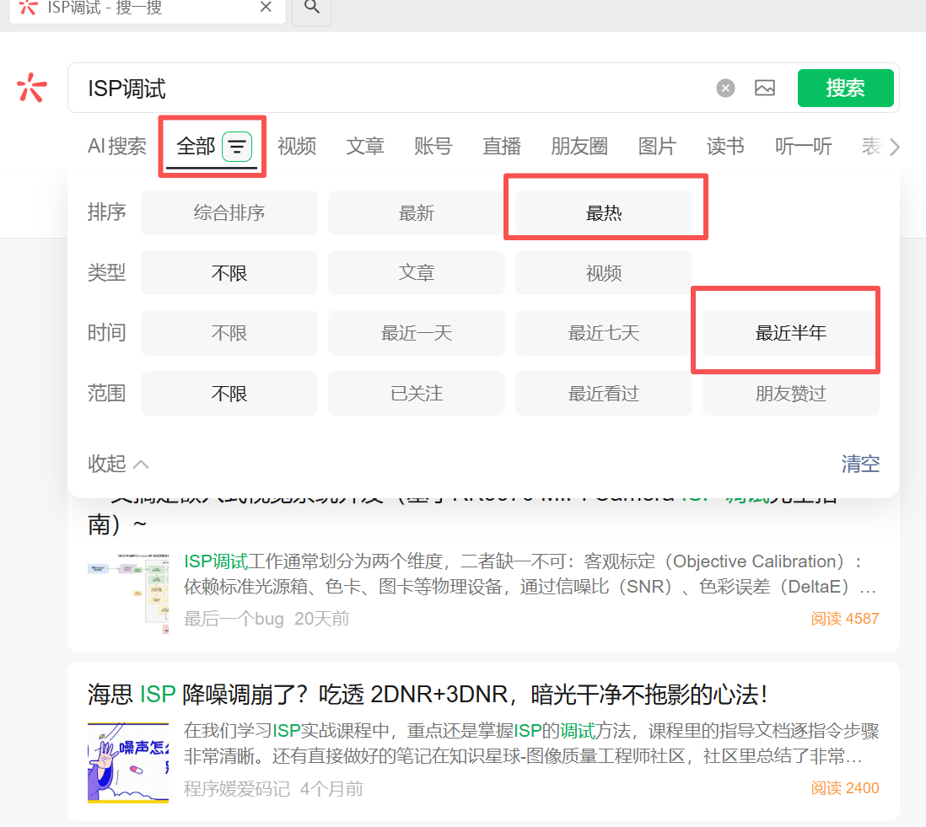Open the 账号 tab
Viewport: 926px width, 827px height.
pyautogui.click(x=433, y=146)
